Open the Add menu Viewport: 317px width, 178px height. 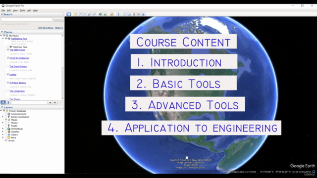click(29, 10)
